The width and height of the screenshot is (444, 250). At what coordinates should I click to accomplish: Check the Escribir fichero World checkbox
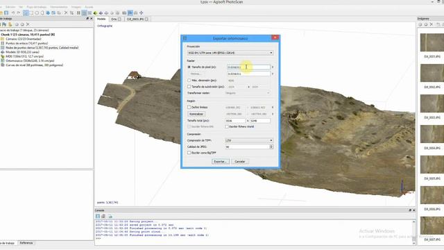click(x=227, y=126)
